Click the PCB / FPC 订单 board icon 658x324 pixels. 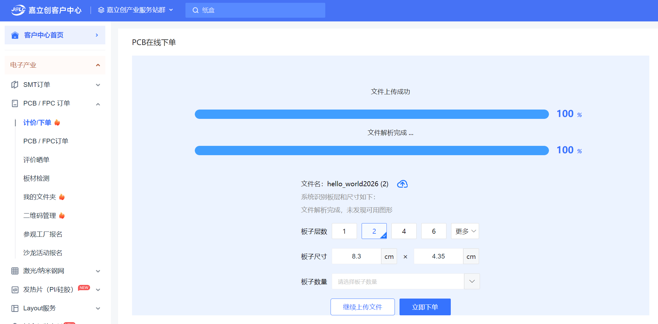[x=15, y=103]
